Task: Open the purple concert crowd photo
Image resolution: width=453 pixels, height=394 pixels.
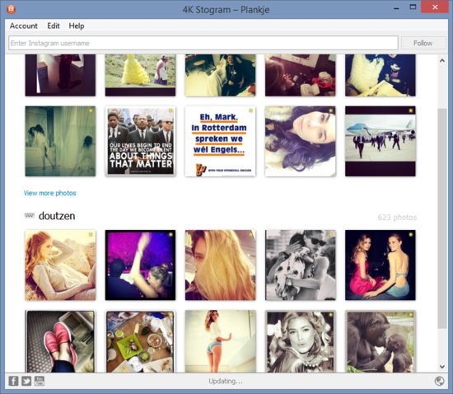Action: pos(140,265)
